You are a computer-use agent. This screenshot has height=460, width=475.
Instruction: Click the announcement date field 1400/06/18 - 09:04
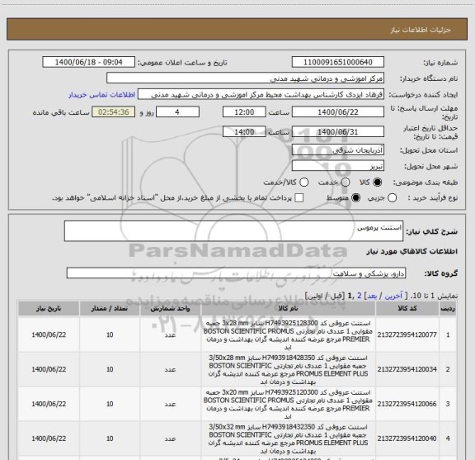tap(89, 62)
